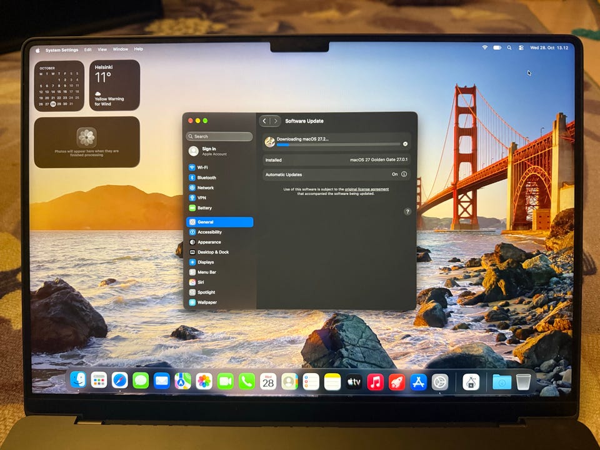Open Wallpaper settings in sidebar
Screen dimensions: 600x450
point(219,302)
